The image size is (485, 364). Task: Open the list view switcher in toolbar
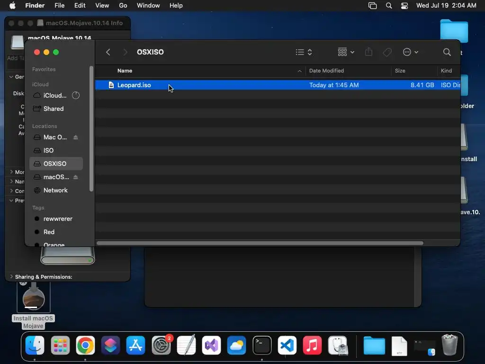point(304,52)
